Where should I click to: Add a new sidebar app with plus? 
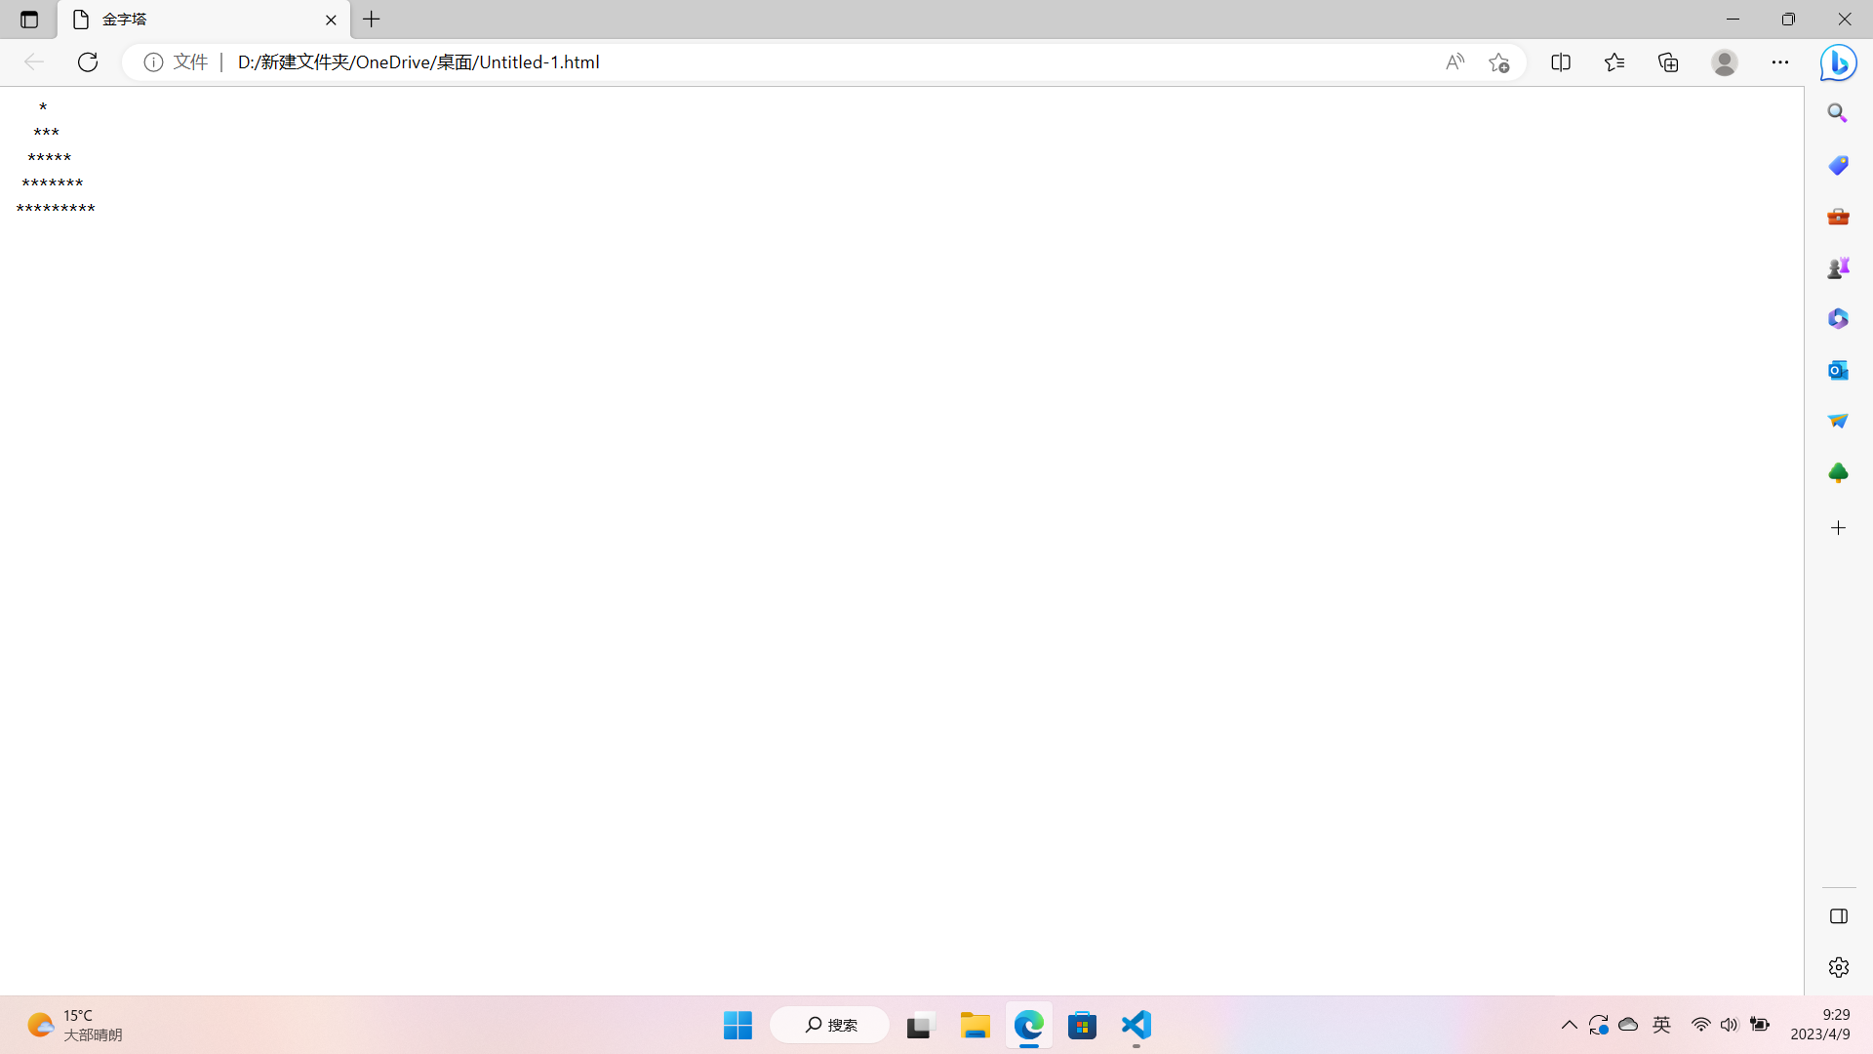tap(1838, 528)
